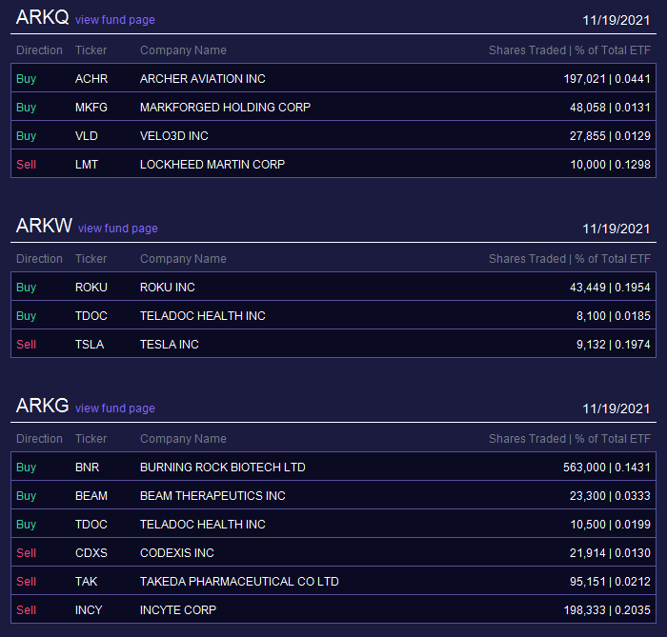667x637 pixels.
Task: Click the ARKG Shares Traded column header
Action: pos(570,439)
